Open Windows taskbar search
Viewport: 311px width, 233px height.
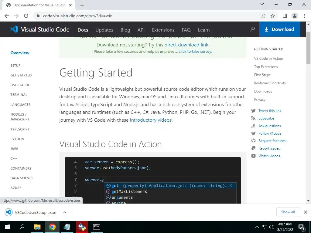(x=22, y=227)
